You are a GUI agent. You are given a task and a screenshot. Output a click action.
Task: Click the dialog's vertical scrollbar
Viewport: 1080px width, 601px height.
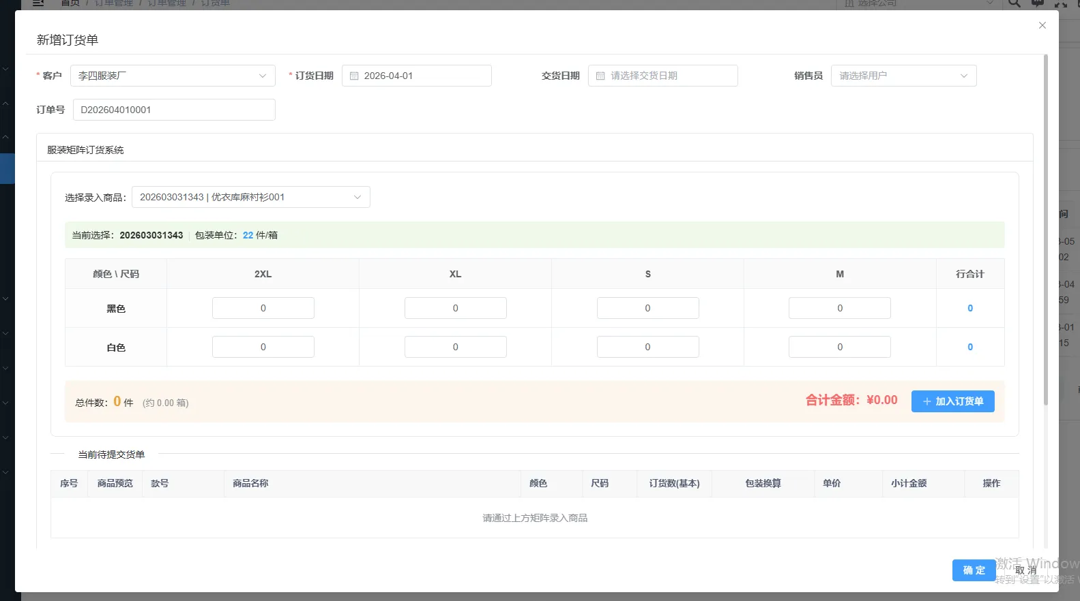(x=1045, y=232)
